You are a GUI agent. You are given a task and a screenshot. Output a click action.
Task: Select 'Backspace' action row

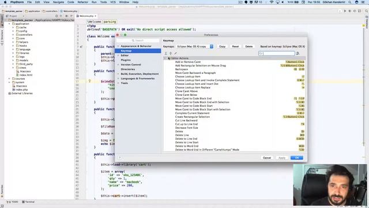click(234, 69)
